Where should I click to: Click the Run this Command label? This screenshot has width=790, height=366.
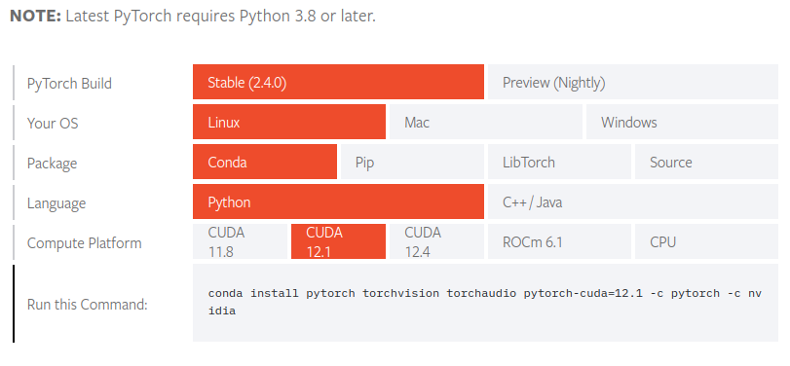click(87, 305)
